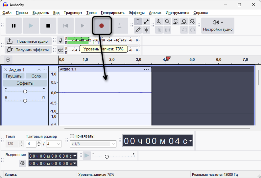
Task: Mute track with Глушить button
Action: [14, 76]
